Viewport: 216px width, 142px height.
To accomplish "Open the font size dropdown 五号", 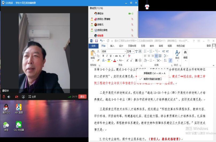I will pos(133,51).
